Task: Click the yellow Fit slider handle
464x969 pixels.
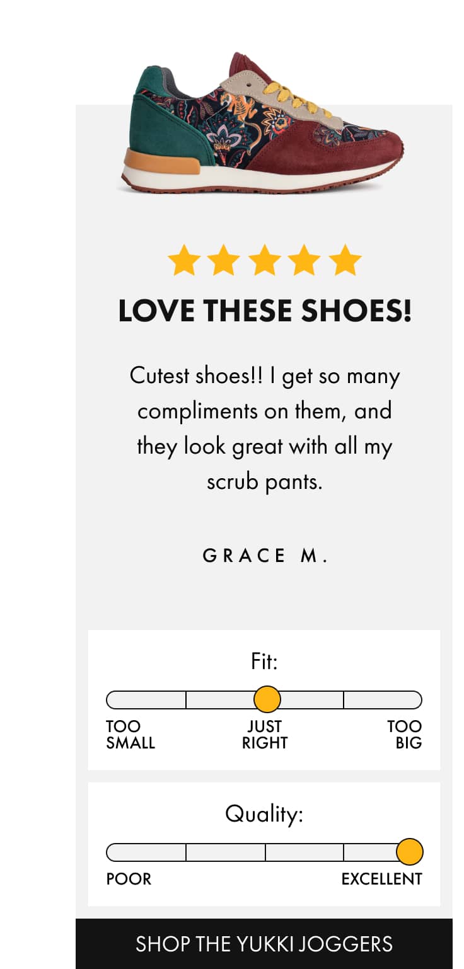Action: [267, 699]
